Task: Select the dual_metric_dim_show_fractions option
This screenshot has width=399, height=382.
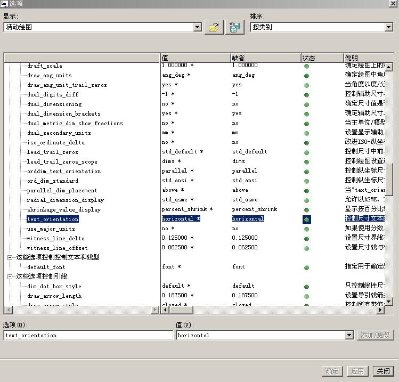Action: 75,123
